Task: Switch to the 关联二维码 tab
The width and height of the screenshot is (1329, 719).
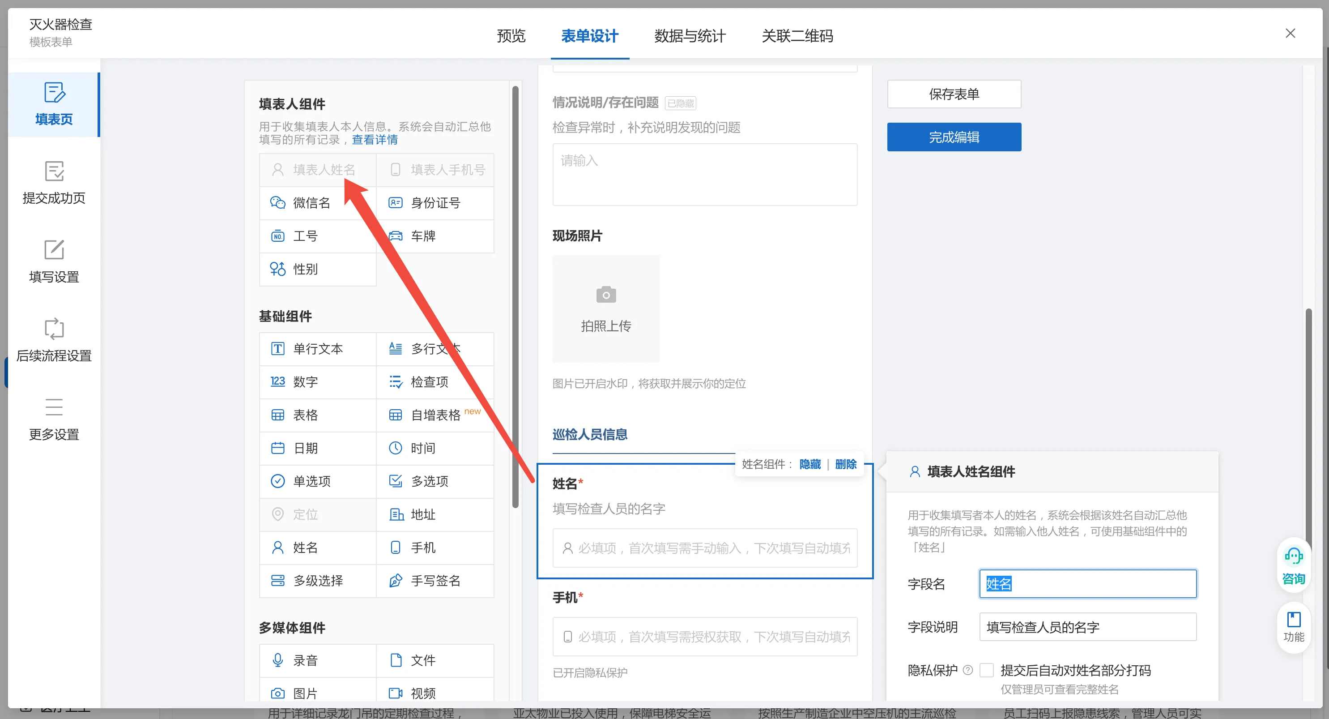Action: 797,36
